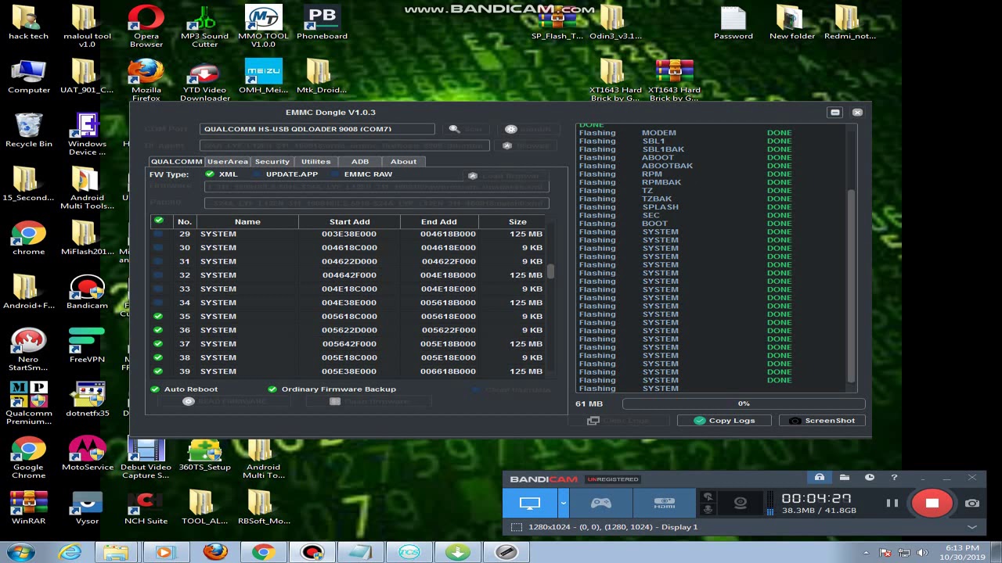Click the ScreenShot button

point(821,421)
